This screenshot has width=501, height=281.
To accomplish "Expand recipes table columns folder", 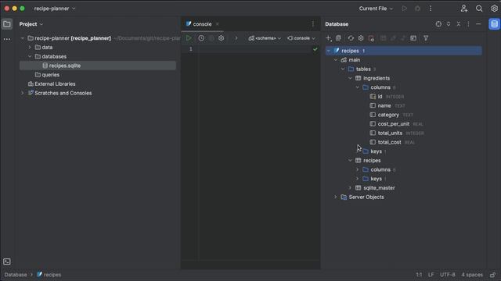I will click(358, 169).
